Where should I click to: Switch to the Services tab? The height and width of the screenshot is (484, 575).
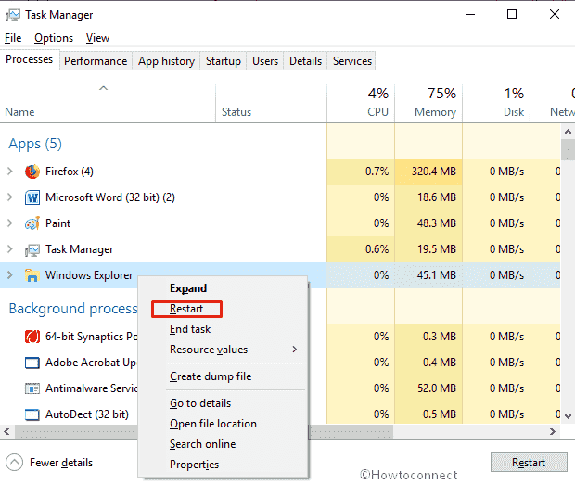coord(352,61)
